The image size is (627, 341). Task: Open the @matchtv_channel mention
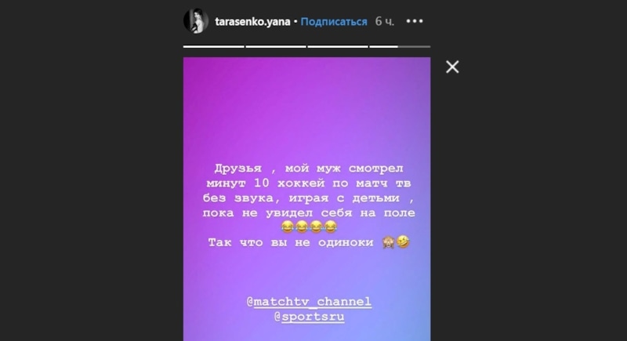tap(309, 302)
